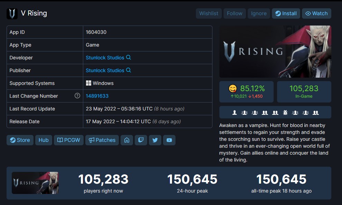Open Stunlock Studios link in Developer row

pyautogui.click(x=105, y=58)
